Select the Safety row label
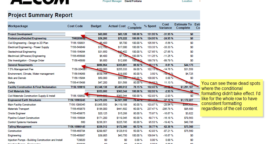268x144 pixels. coord(11,83)
